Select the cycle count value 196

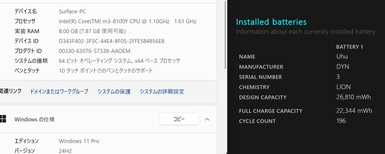pyautogui.click(x=341, y=121)
